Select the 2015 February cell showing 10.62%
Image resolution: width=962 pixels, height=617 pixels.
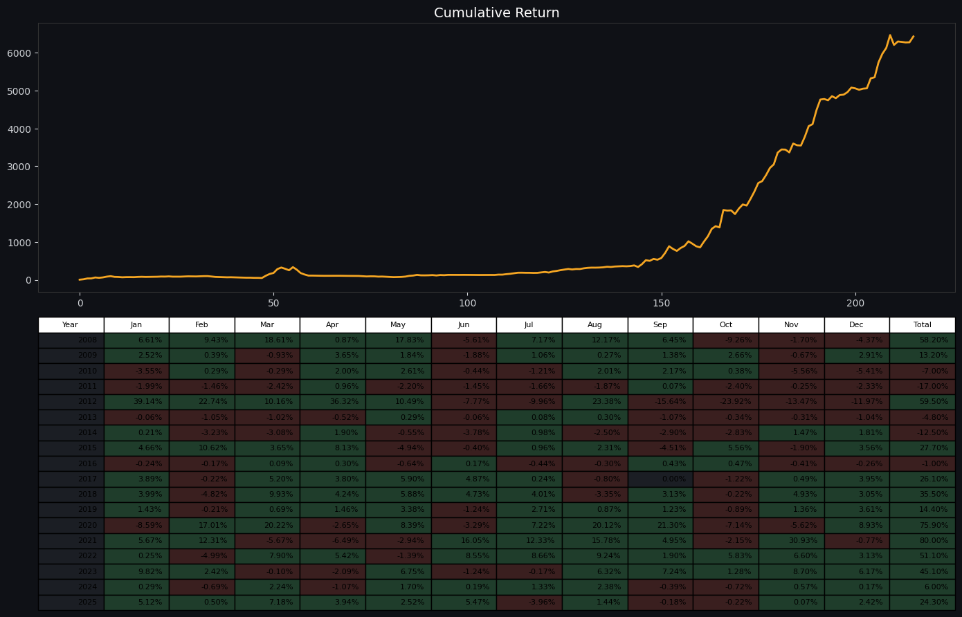click(x=201, y=448)
